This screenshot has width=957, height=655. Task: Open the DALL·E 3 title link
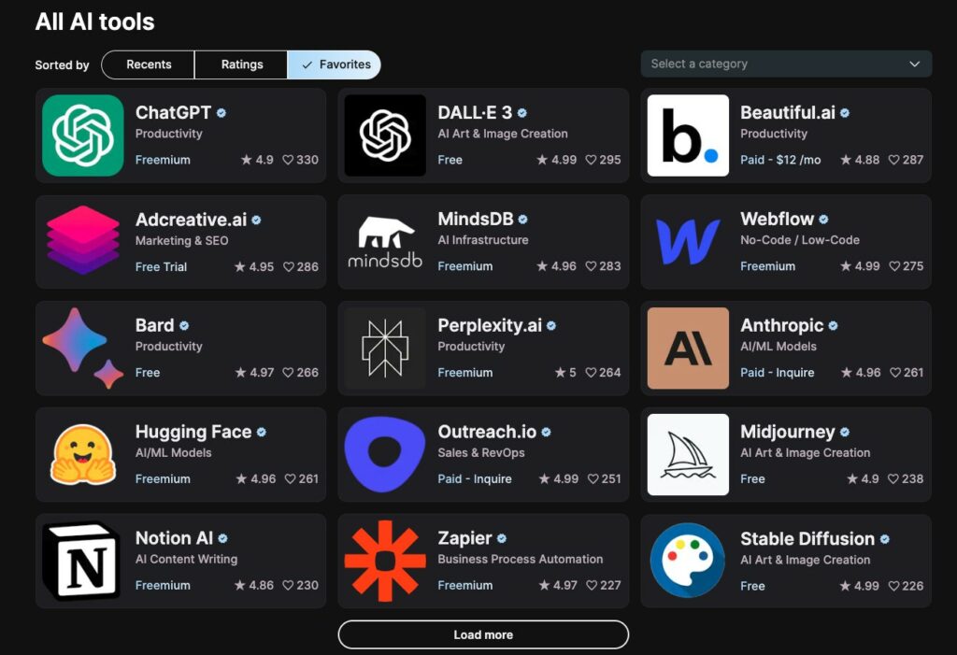(475, 112)
